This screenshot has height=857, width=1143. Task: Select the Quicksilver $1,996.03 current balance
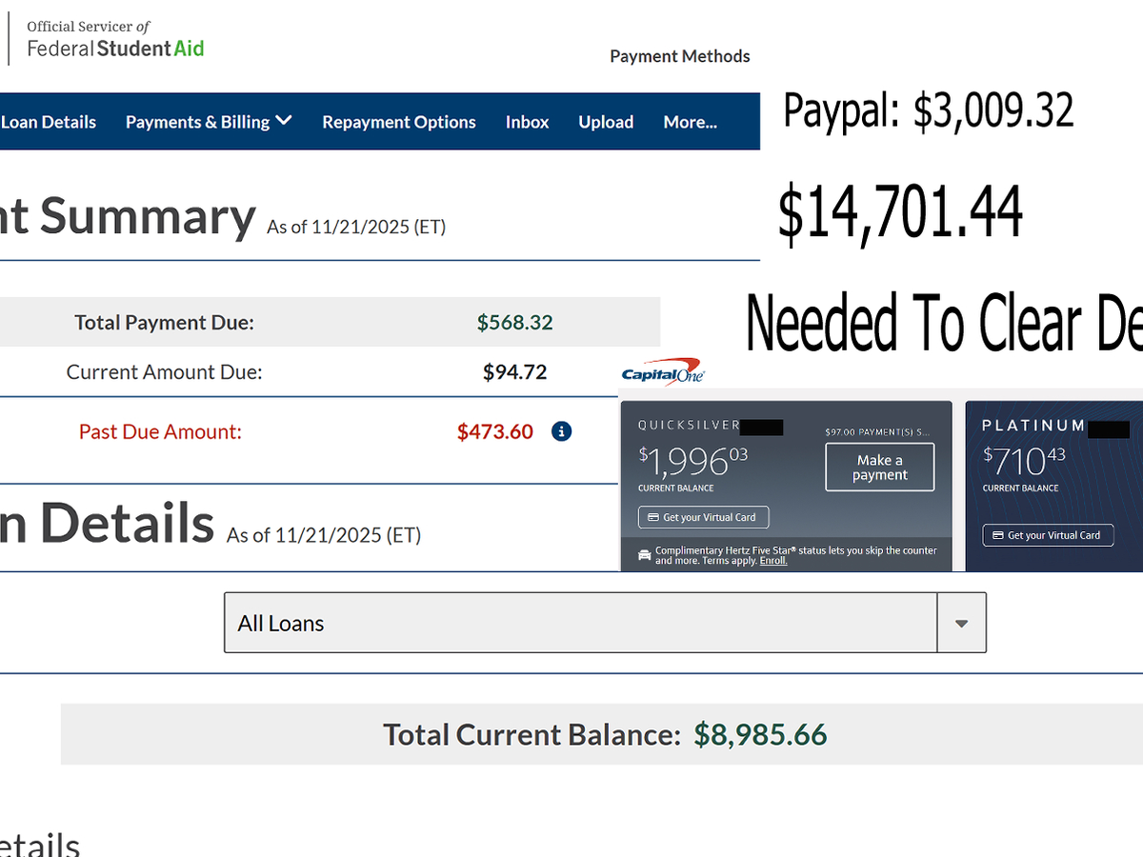692,461
